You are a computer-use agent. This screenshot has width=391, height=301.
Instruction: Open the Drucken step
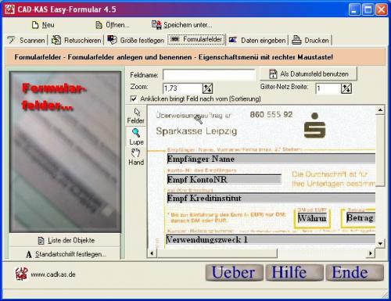pos(310,41)
